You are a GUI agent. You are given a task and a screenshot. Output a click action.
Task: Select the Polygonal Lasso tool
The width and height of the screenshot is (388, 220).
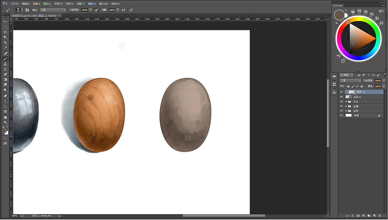[5, 32]
